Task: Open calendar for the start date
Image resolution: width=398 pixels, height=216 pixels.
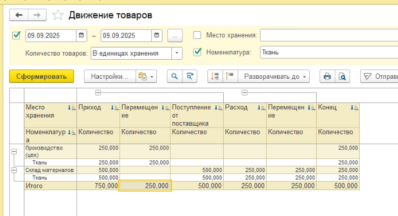Action: tap(81, 35)
